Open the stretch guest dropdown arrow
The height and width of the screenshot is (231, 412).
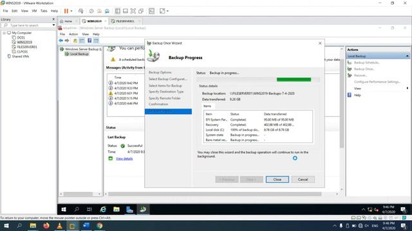[x=167, y=11]
